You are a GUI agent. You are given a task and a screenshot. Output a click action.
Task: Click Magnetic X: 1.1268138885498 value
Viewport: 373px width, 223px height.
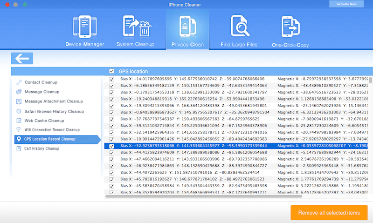tap(307, 99)
